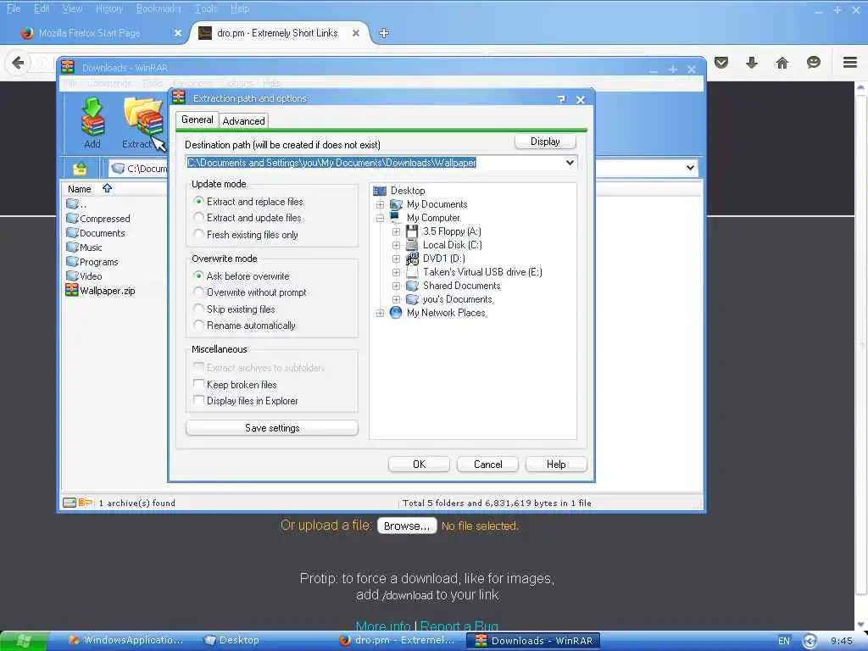Open WinRAR address bar dropdown arrow
Image resolution: width=868 pixels, height=651 pixels.
(690, 168)
